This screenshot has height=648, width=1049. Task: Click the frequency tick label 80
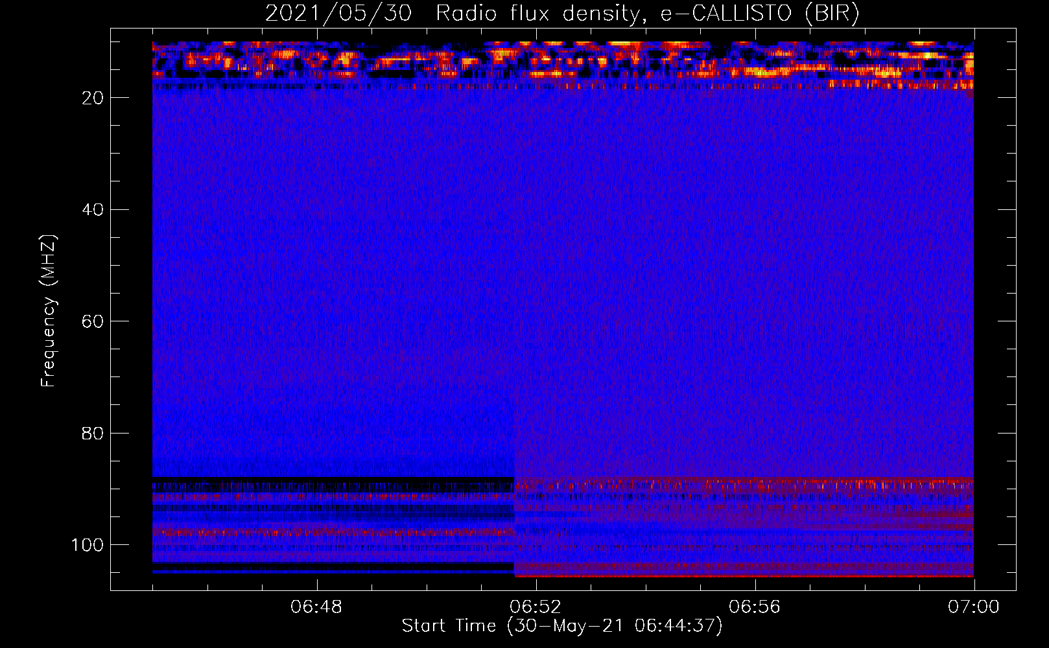[x=93, y=433]
